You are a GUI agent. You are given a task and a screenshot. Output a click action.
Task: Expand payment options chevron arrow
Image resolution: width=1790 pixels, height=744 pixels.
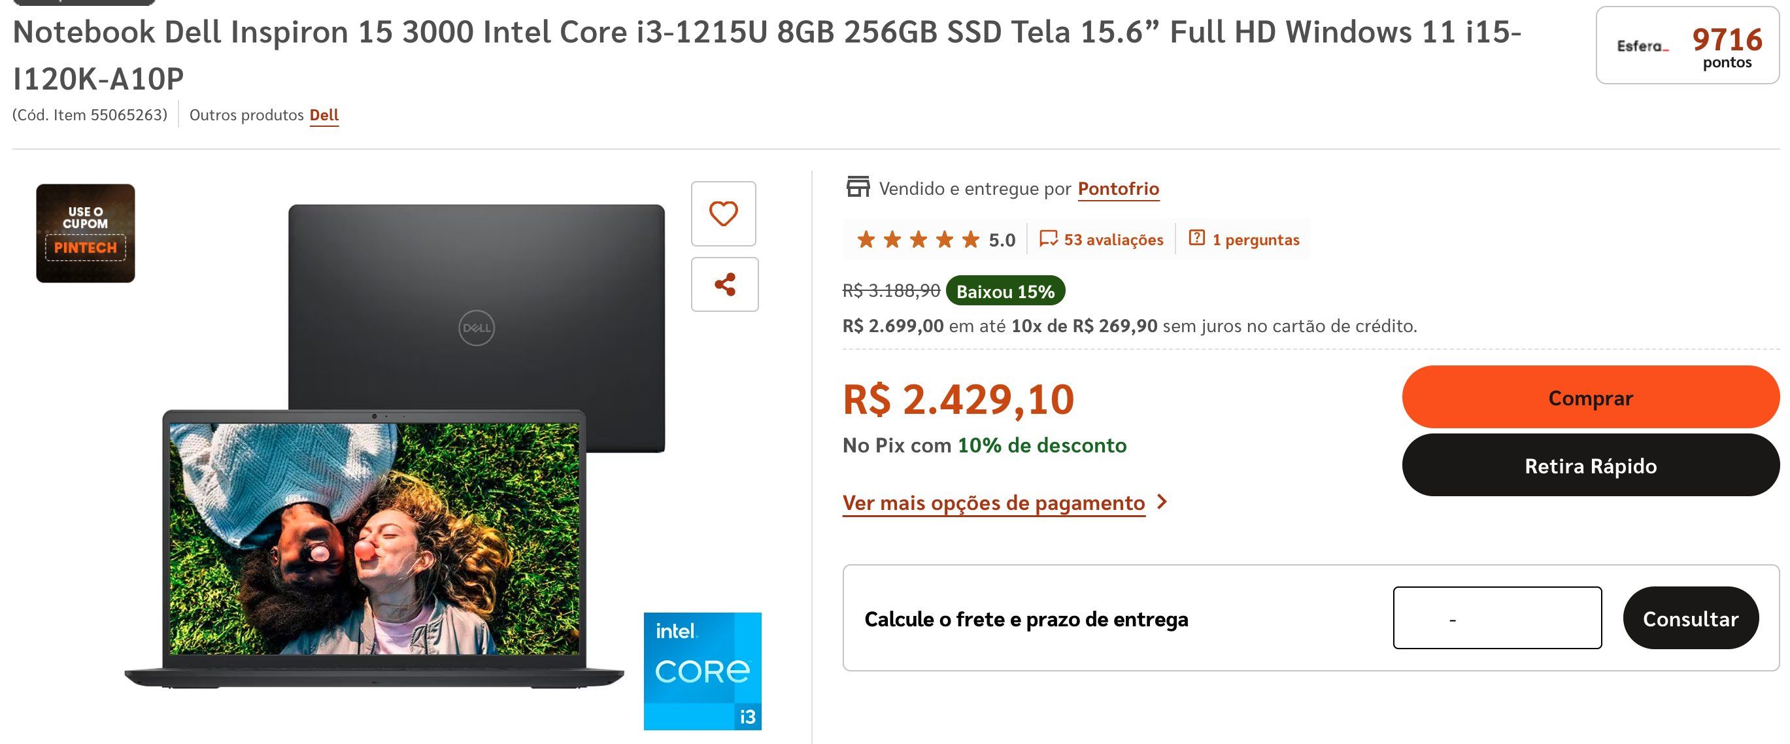tap(1162, 501)
